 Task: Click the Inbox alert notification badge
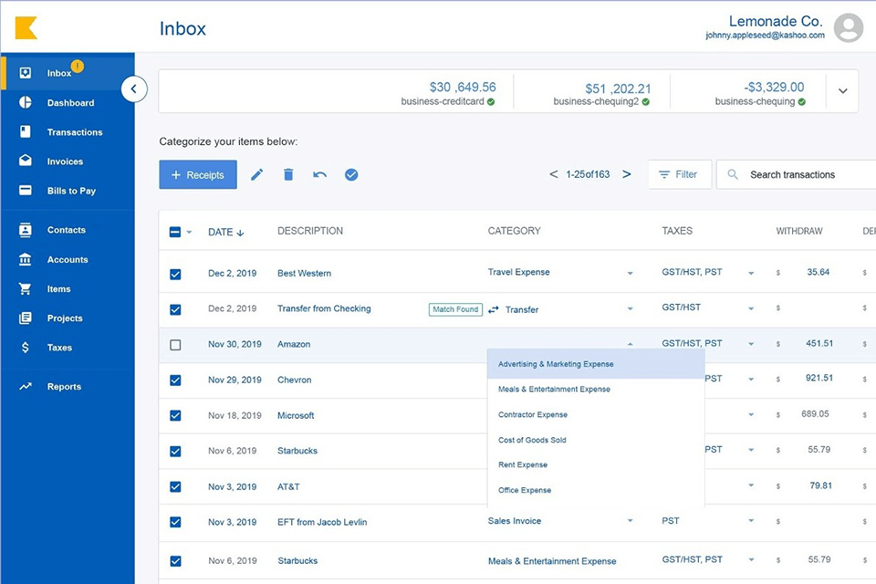pos(77,66)
